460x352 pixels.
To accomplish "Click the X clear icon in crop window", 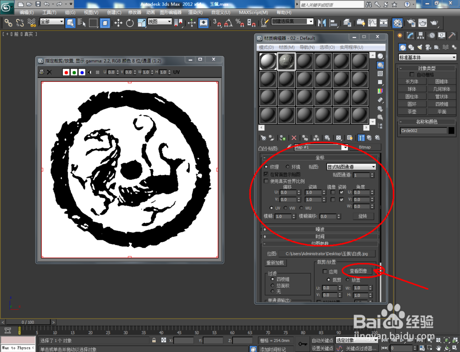I will coord(49,72).
